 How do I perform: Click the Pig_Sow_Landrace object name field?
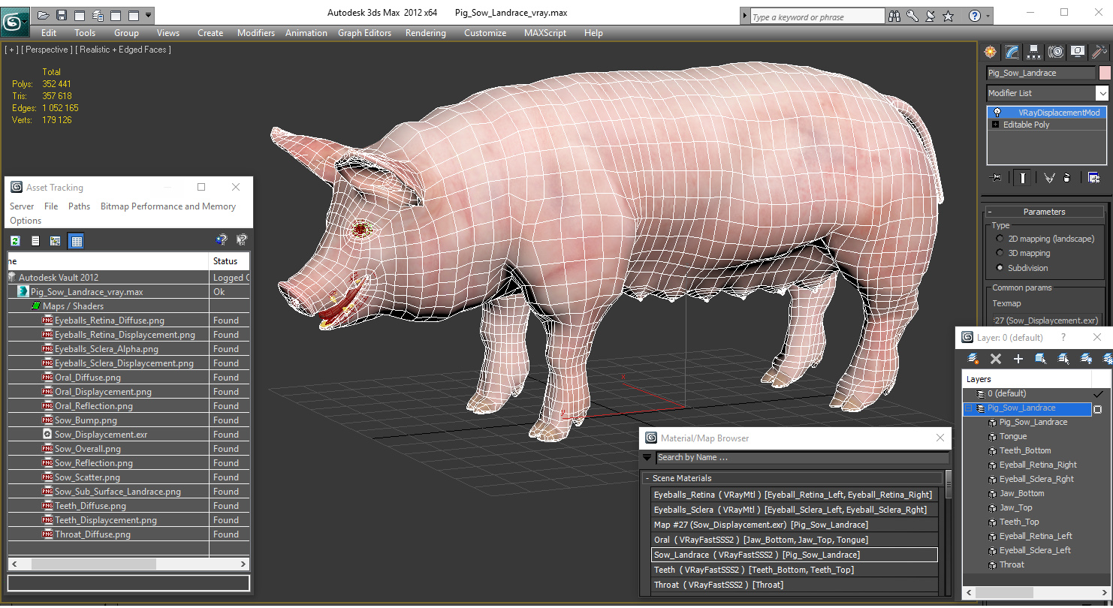(1041, 73)
